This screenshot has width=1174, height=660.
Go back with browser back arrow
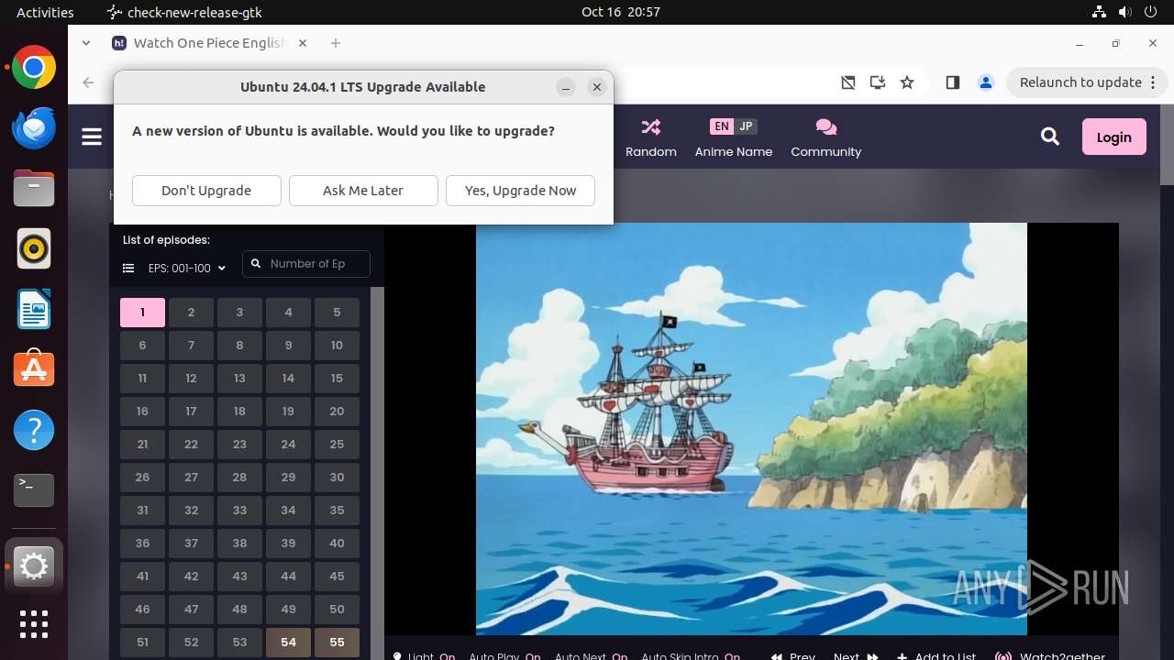point(88,82)
